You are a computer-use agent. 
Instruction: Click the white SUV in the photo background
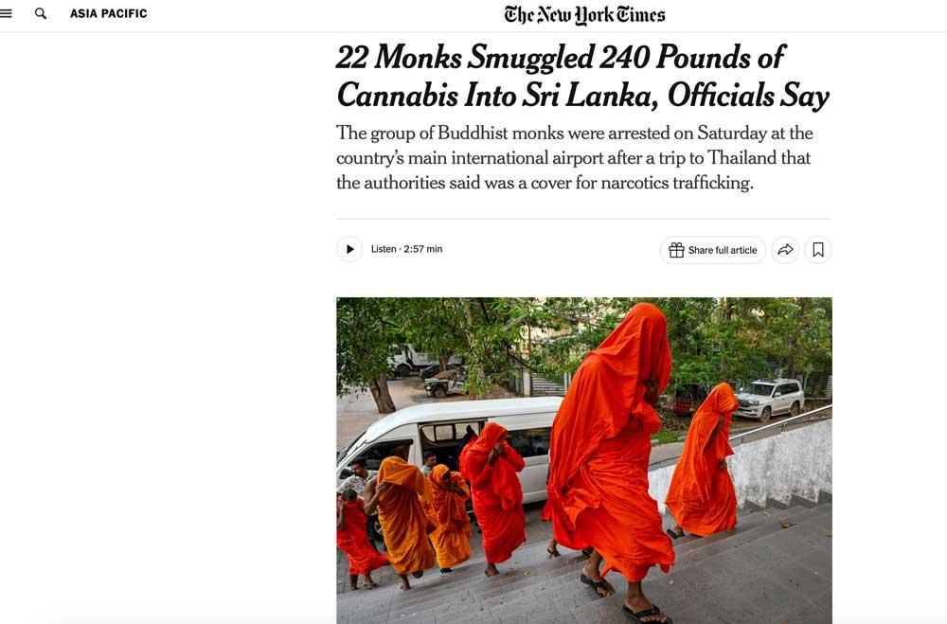click(x=769, y=398)
